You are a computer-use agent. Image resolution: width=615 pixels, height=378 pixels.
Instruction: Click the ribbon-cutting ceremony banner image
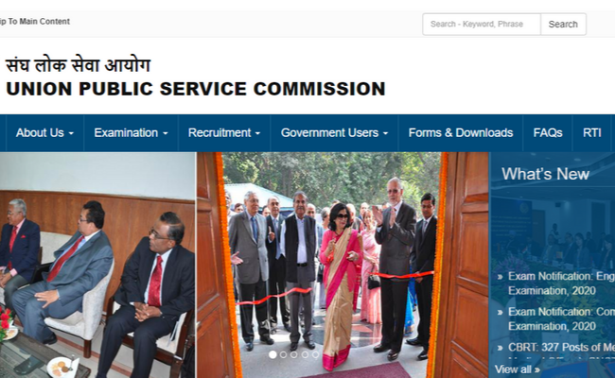coord(343,265)
